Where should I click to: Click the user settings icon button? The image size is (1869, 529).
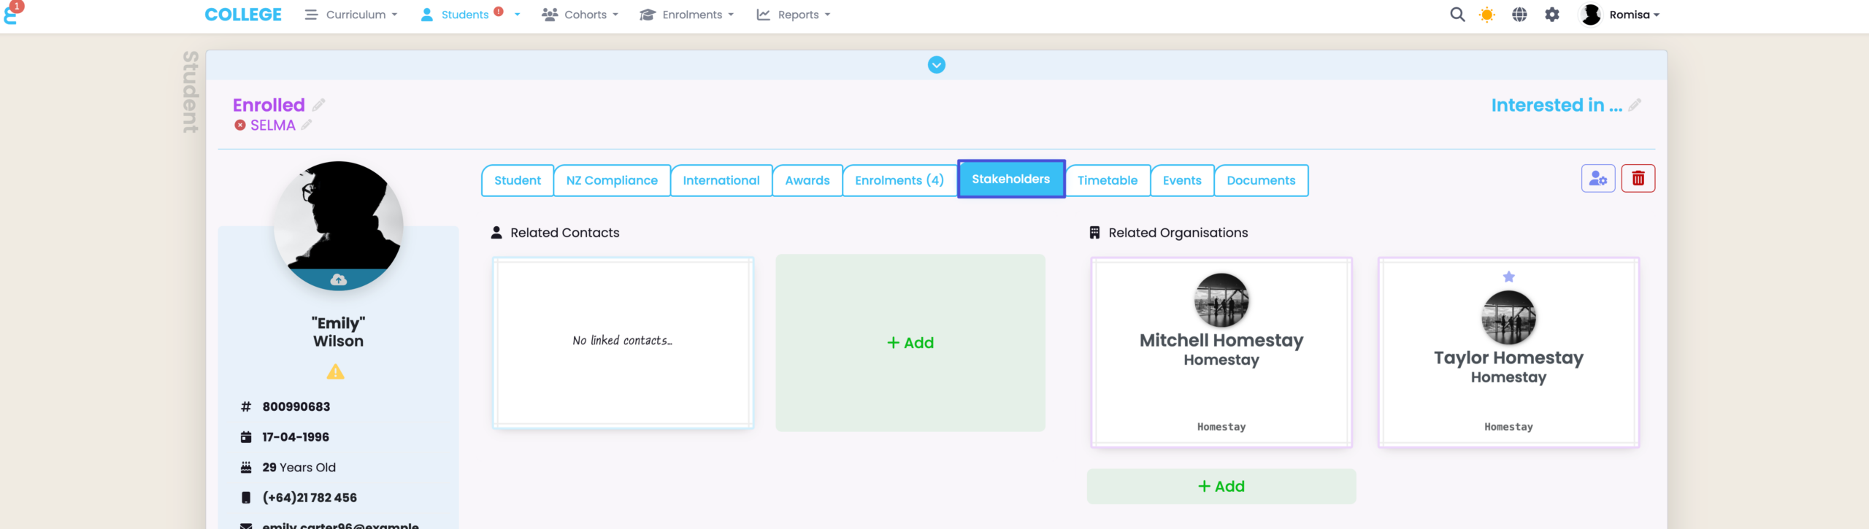[1597, 179]
